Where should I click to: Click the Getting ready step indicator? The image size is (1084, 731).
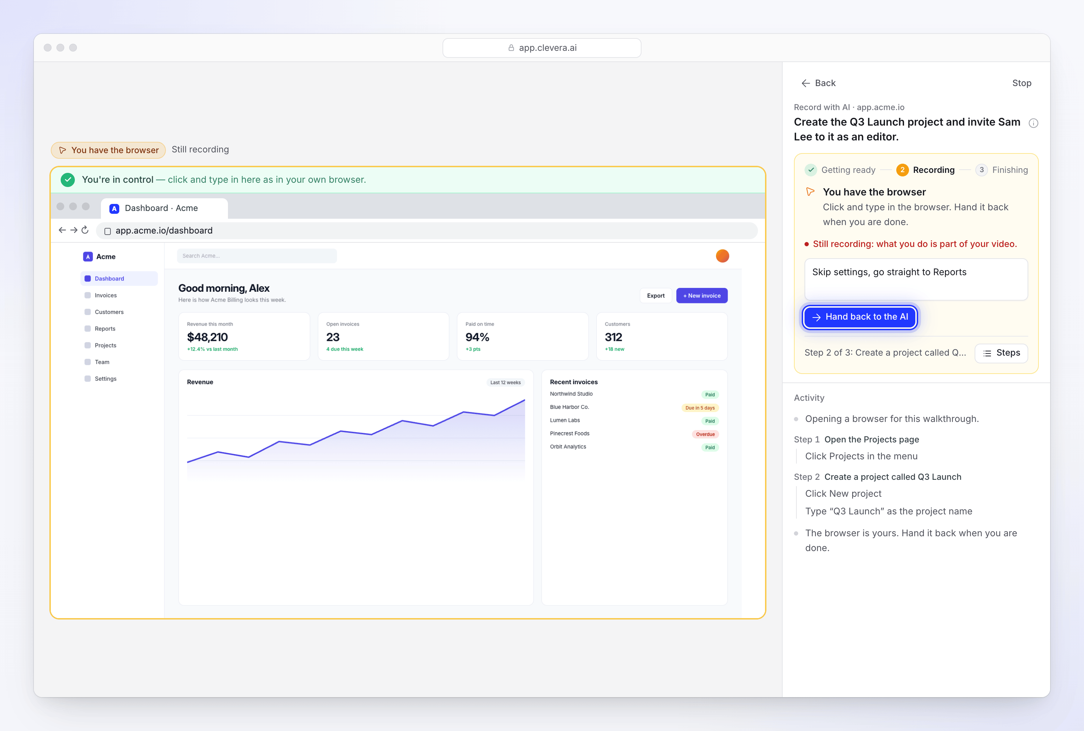tap(840, 170)
